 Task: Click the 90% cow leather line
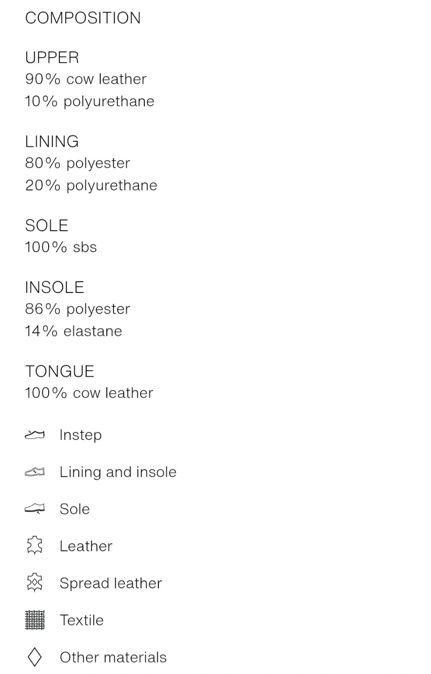tap(86, 79)
